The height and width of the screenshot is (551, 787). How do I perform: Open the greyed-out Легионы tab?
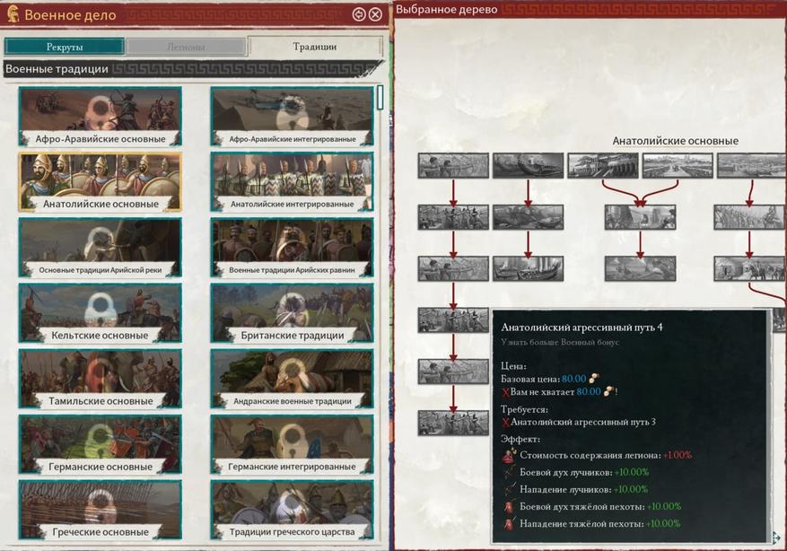pos(186,47)
